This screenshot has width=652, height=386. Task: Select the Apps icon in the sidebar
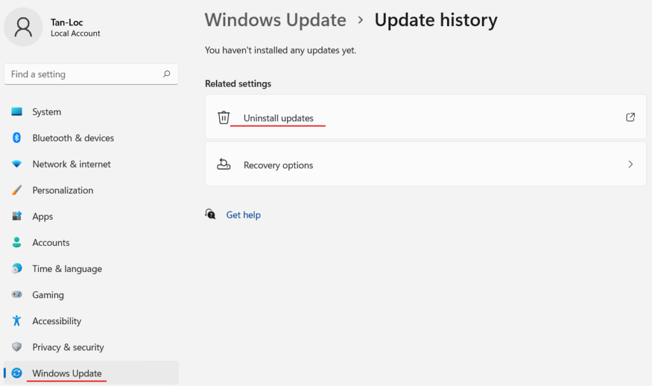[x=17, y=216]
